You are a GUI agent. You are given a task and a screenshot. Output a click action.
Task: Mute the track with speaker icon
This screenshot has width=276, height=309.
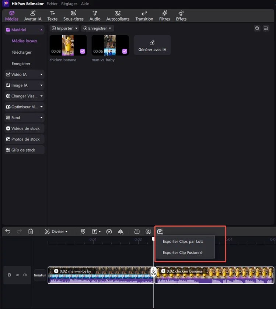(25, 275)
